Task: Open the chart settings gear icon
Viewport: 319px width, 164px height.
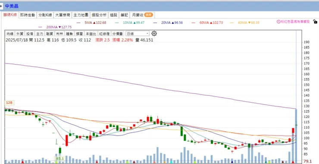Action: click(x=154, y=33)
